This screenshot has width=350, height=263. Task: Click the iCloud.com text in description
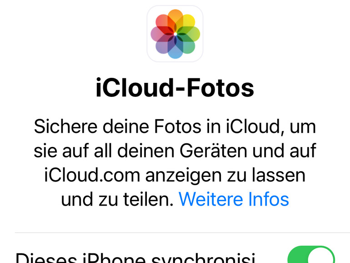click(92, 175)
